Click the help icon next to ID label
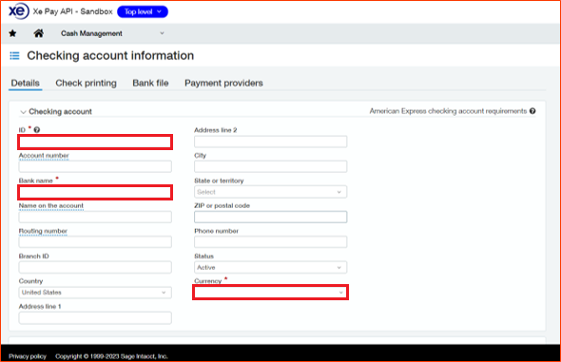561x362 pixels. [37, 130]
